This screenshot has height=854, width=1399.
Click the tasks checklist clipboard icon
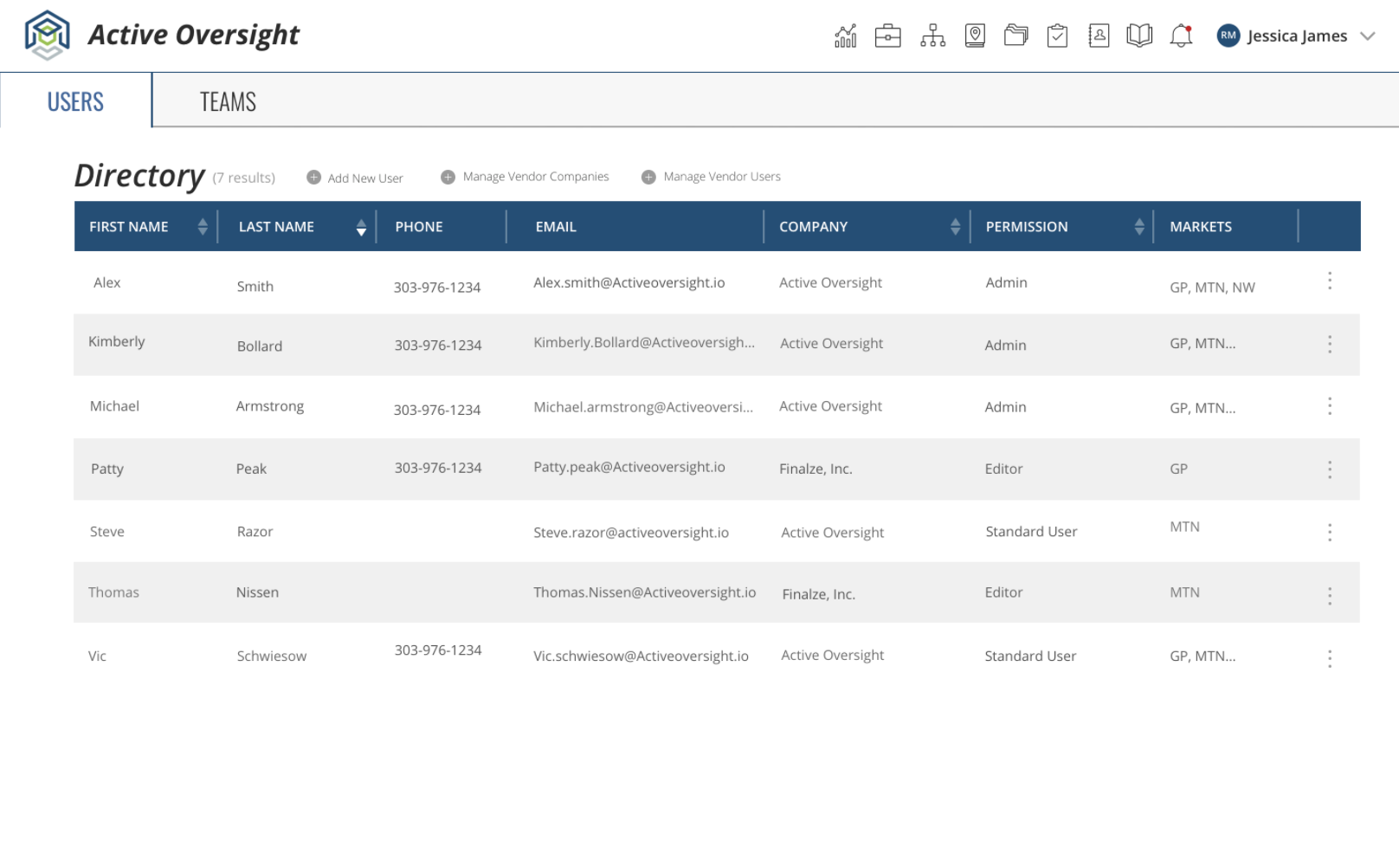(x=1057, y=36)
